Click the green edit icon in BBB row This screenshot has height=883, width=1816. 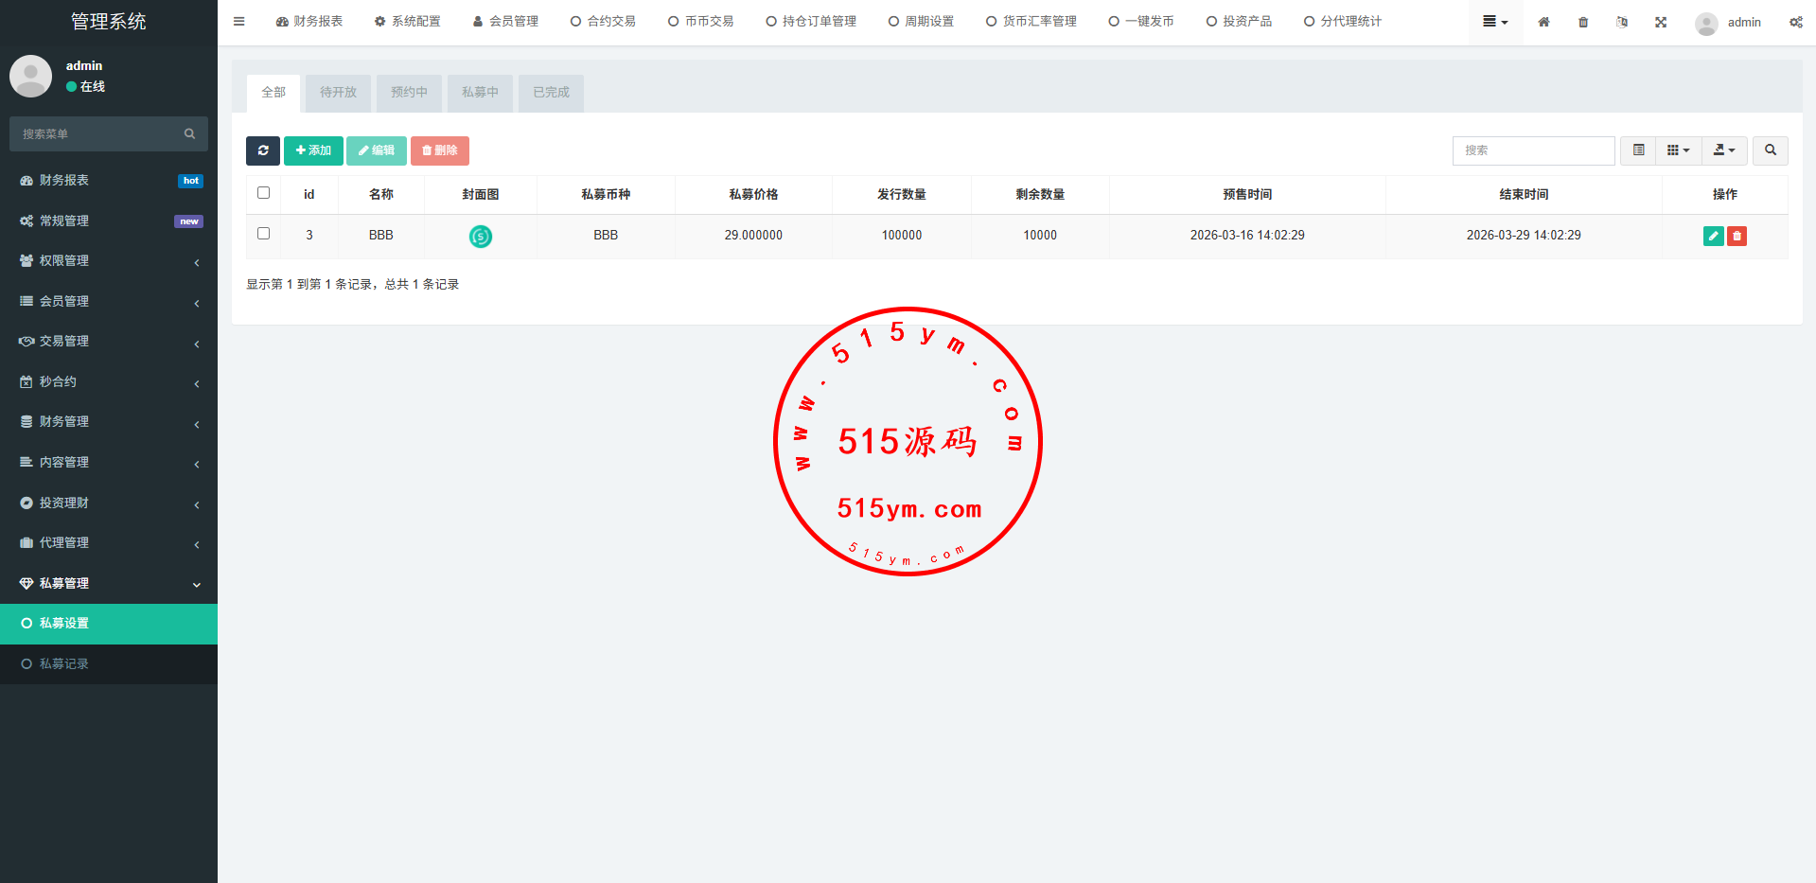[x=1713, y=236]
